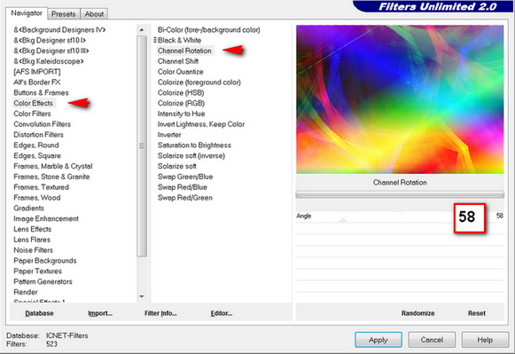Open the Database button
The height and width of the screenshot is (354, 515).
pyautogui.click(x=39, y=313)
